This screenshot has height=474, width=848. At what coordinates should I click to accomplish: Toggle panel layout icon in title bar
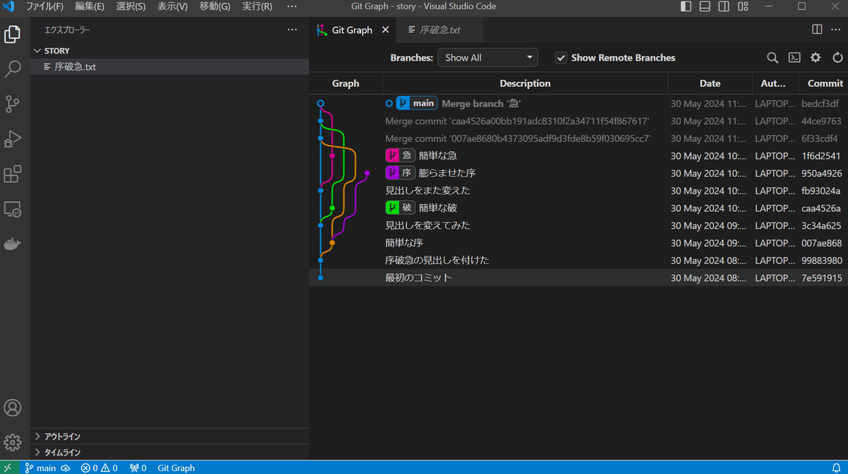coord(705,6)
